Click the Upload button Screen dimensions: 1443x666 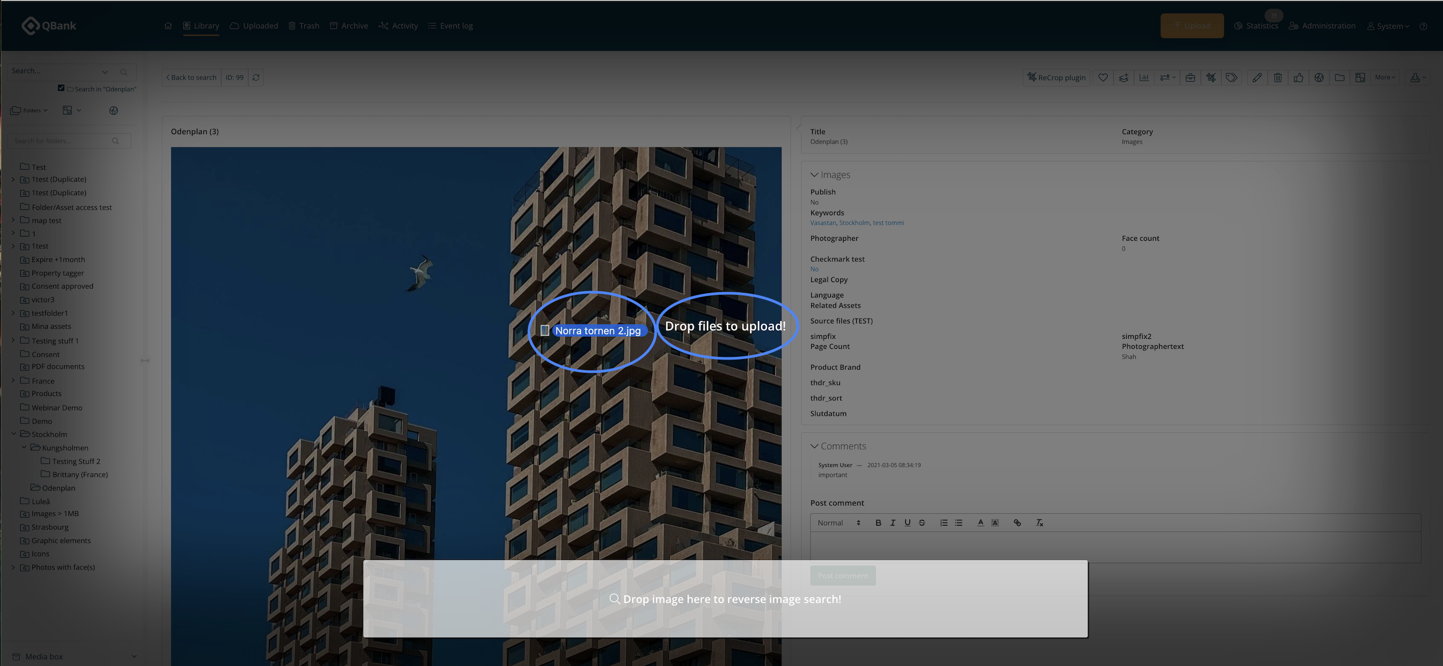[1192, 26]
